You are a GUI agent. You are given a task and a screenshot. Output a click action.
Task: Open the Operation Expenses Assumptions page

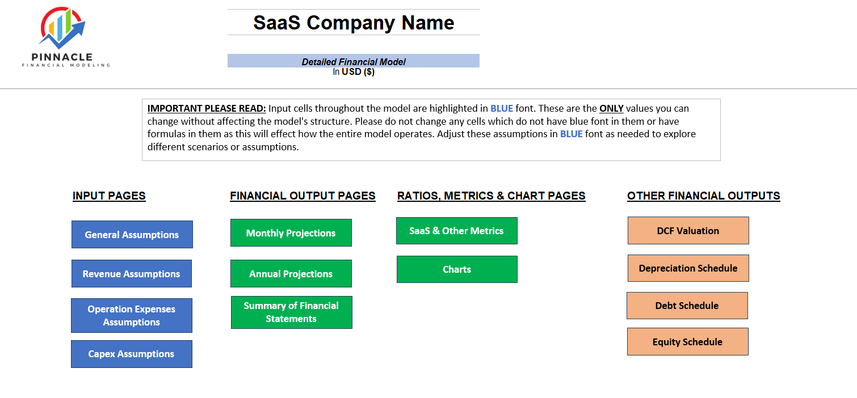[132, 315]
